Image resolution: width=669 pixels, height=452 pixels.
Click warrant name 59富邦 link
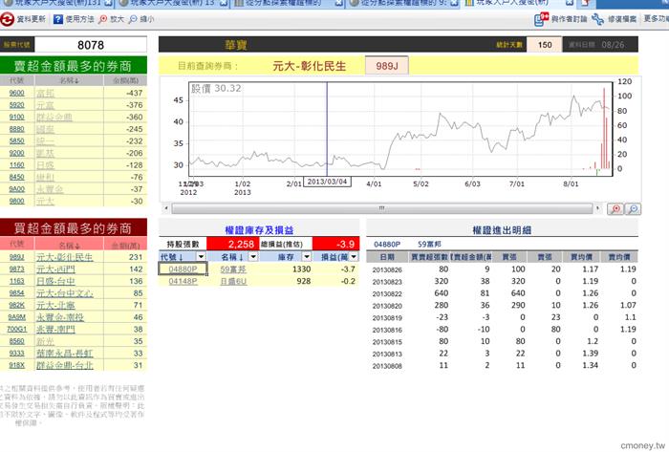tap(233, 269)
